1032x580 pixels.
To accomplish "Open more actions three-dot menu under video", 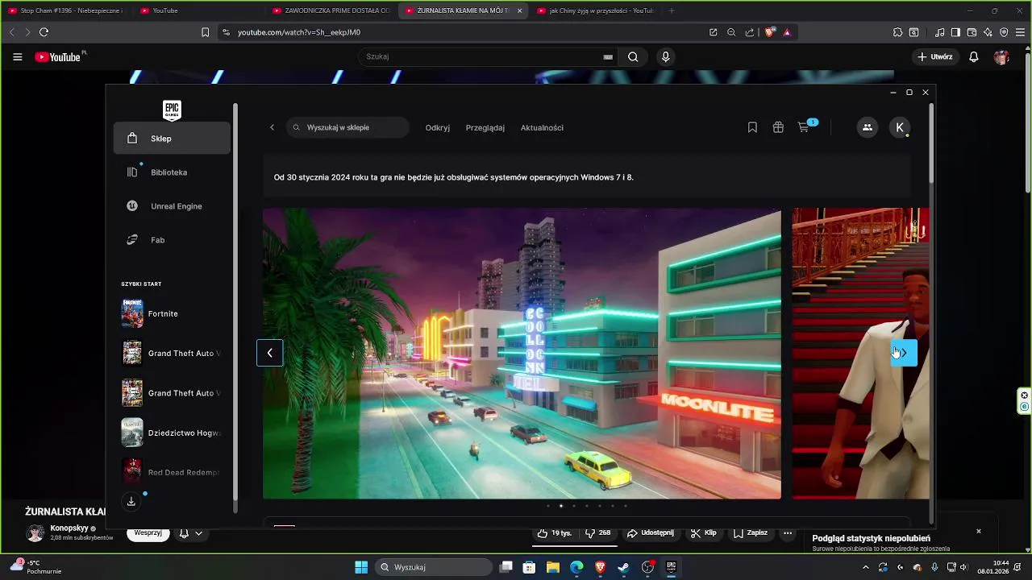I will pos(788,533).
